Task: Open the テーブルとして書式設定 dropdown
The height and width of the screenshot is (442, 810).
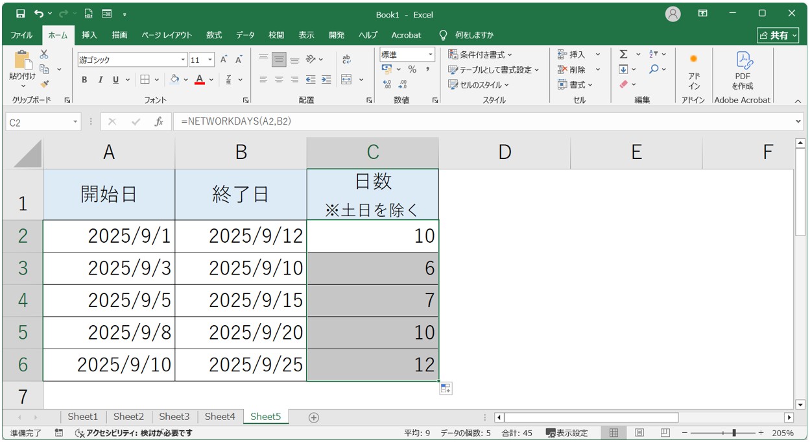Action: pyautogui.click(x=494, y=69)
